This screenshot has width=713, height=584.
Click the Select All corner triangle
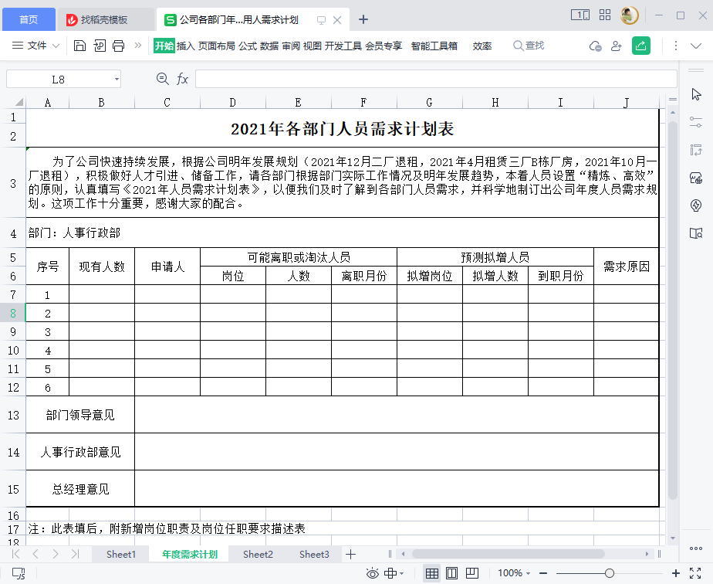(19, 102)
